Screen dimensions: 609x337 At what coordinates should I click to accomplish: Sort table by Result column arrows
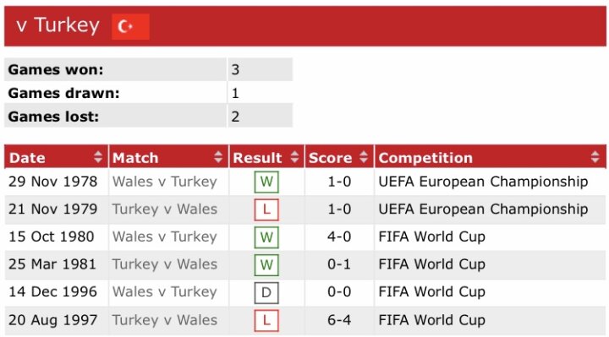tap(295, 157)
